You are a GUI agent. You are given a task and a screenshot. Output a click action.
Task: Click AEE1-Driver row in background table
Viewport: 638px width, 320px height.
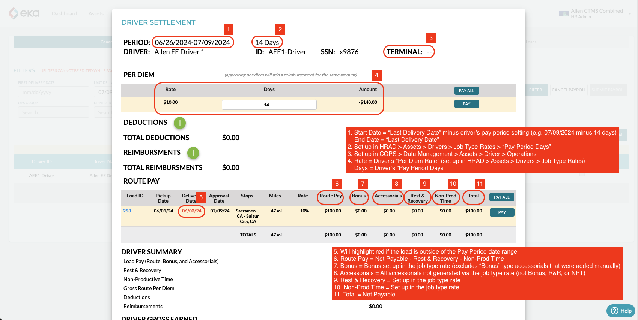42,175
